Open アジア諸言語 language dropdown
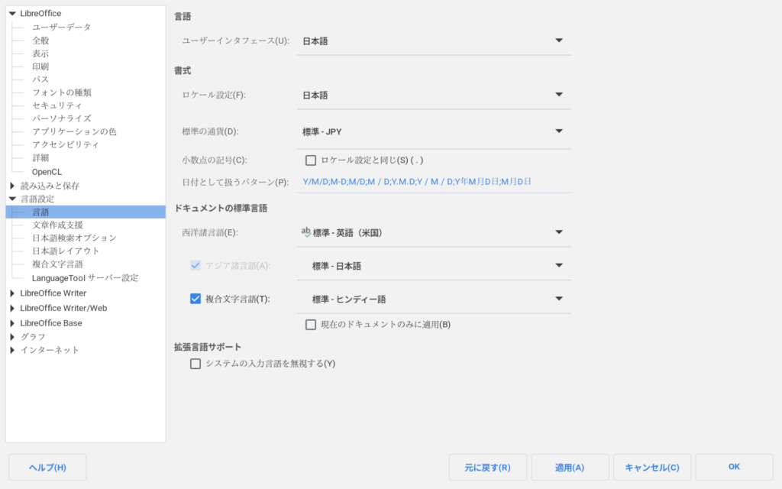 coord(558,266)
